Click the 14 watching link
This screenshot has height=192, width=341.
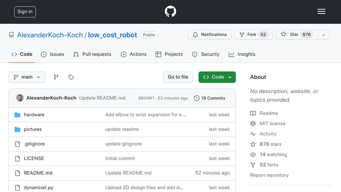[x=274, y=155]
